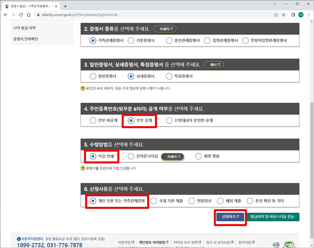Toggle the browser side panel
The image size is (314, 248).
point(293,15)
